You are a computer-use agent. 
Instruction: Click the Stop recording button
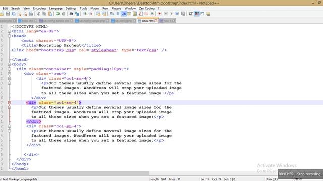(309, 174)
